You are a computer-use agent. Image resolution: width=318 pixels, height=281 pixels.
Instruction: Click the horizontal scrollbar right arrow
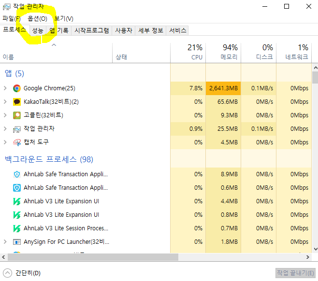[x=308, y=257]
